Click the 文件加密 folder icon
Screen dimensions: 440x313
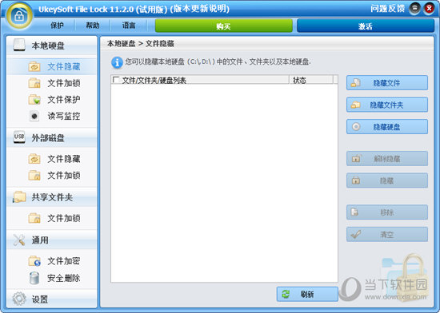[34, 261]
